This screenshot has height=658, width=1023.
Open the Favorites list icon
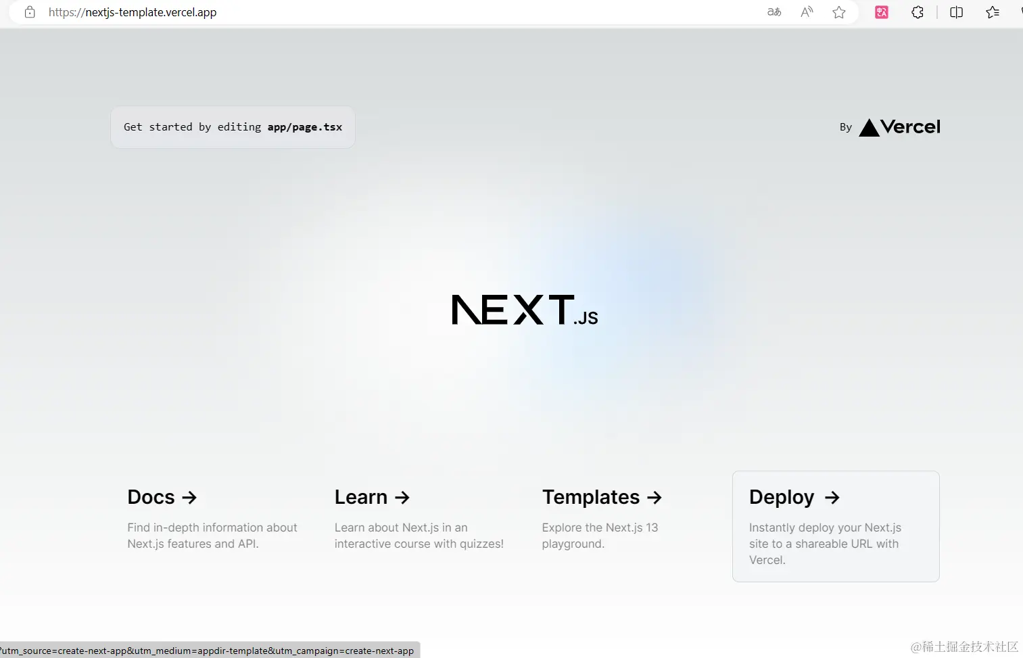click(993, 12)
